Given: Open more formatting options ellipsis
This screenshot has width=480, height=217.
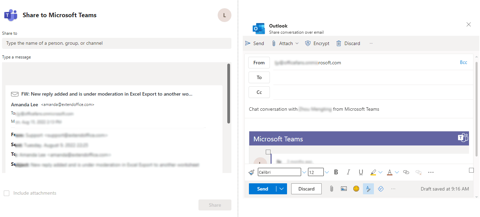Looking at the screenshot, I should tap(431, 172).
